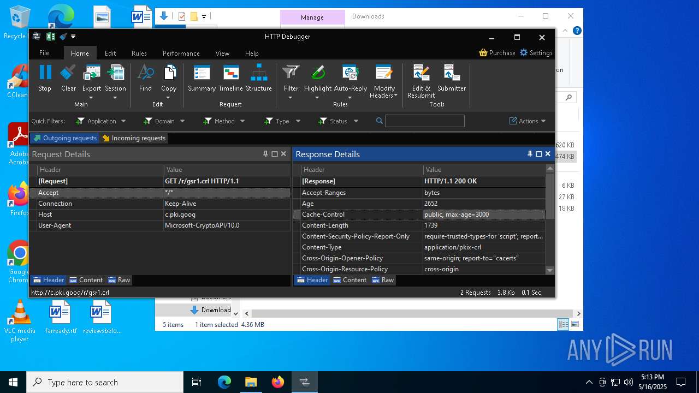Select the Cache-Control response row
The height and width of the screenshot is (393, 699).
coord(419,215)
